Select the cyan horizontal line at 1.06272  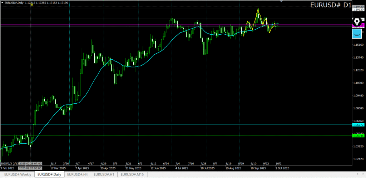point(179,124)
